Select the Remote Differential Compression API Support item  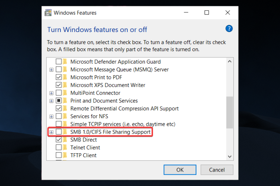click(x=124, y=109)
